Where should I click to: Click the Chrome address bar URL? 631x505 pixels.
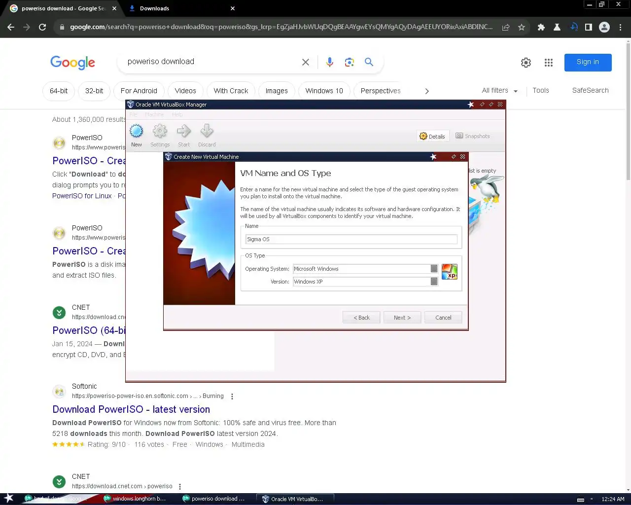point(281,27)
